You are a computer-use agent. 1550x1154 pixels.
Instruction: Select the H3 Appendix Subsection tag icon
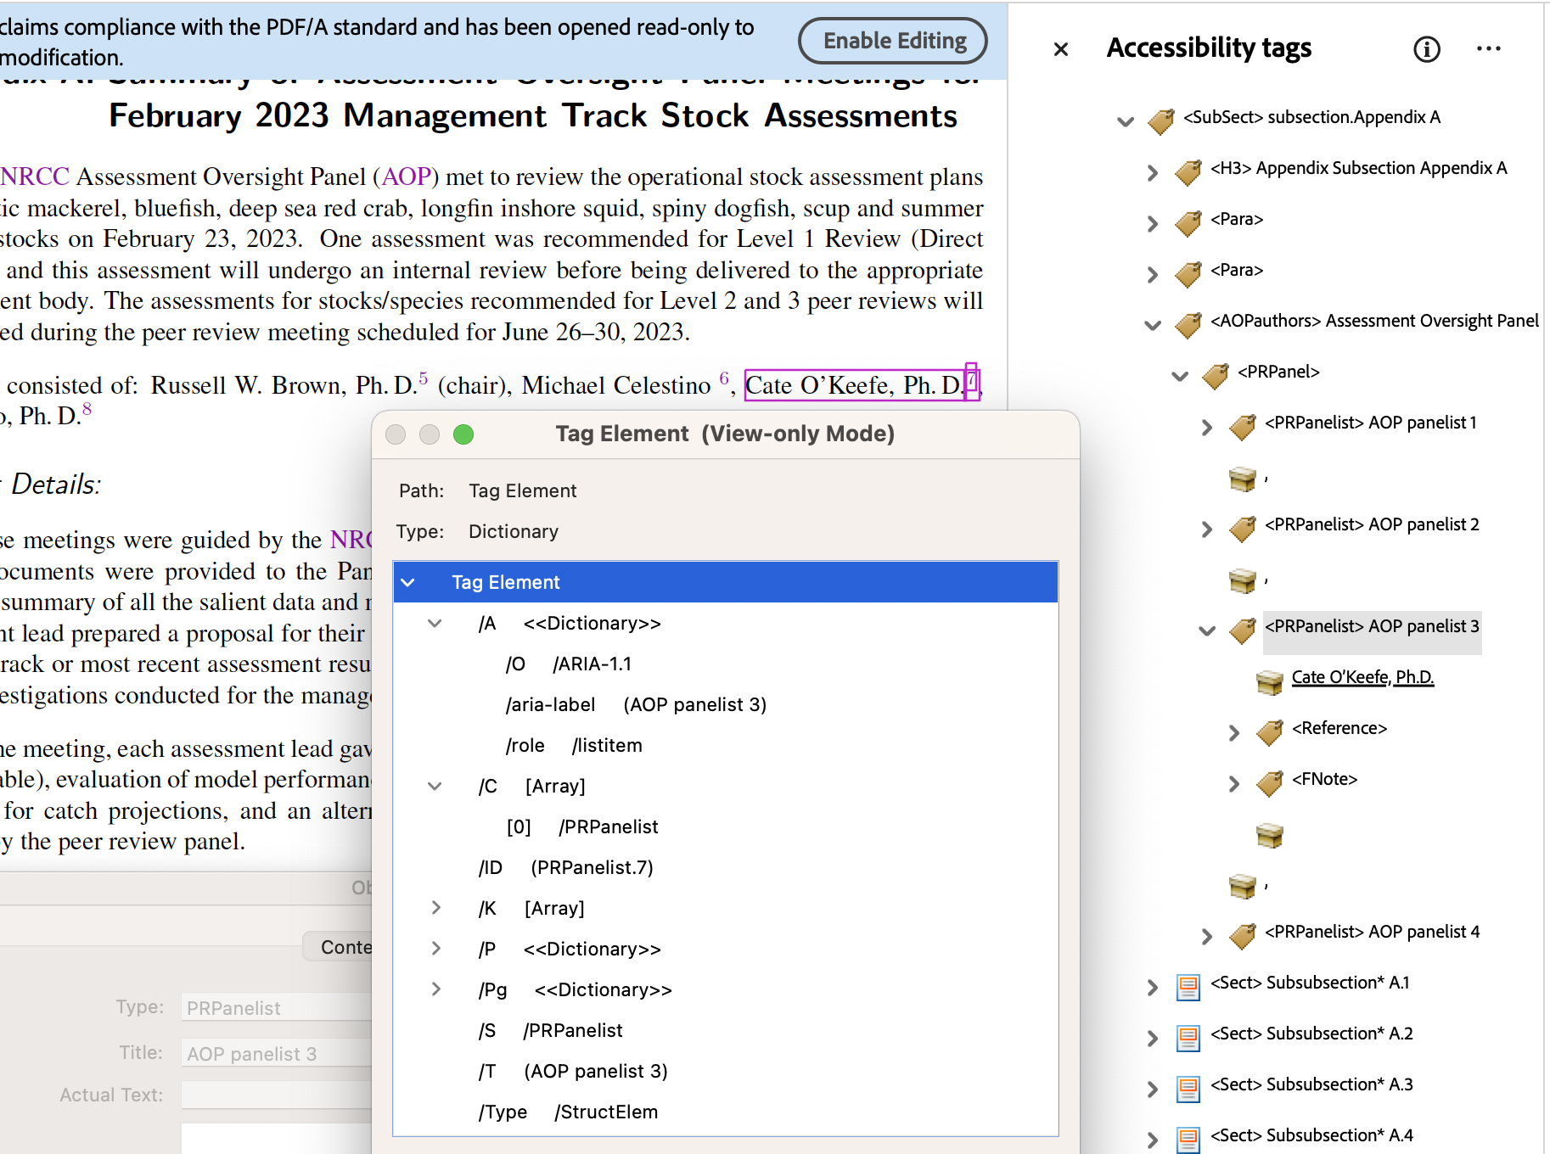1188,171
